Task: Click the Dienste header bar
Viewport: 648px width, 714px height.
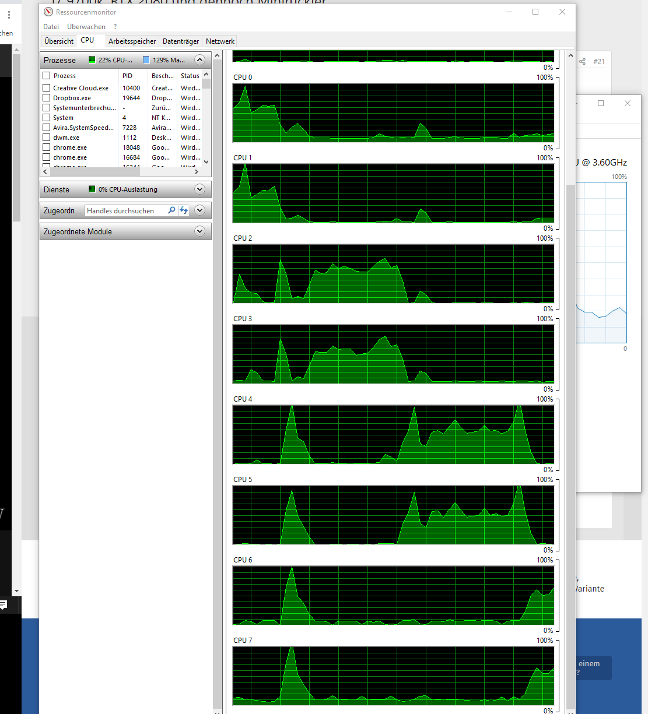Action: click(125, 189)
